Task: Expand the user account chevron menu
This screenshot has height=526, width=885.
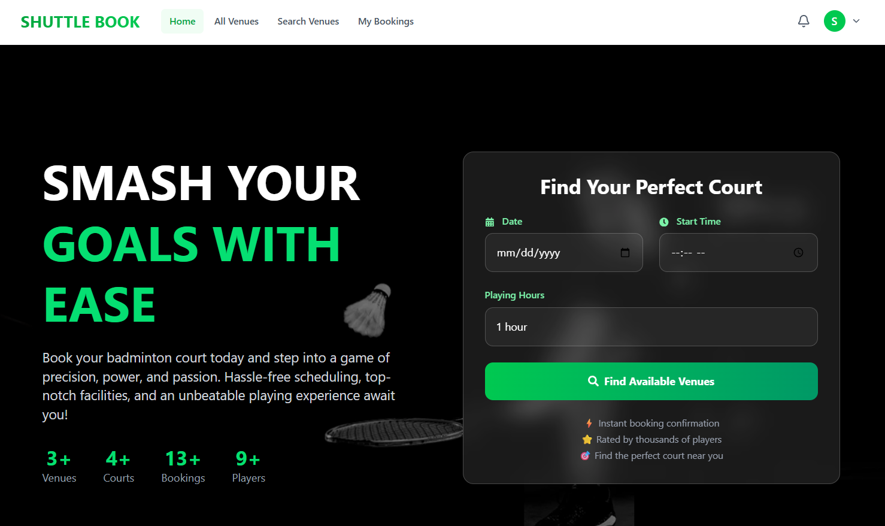Action: pyautogui.click(x=856, y=21)
